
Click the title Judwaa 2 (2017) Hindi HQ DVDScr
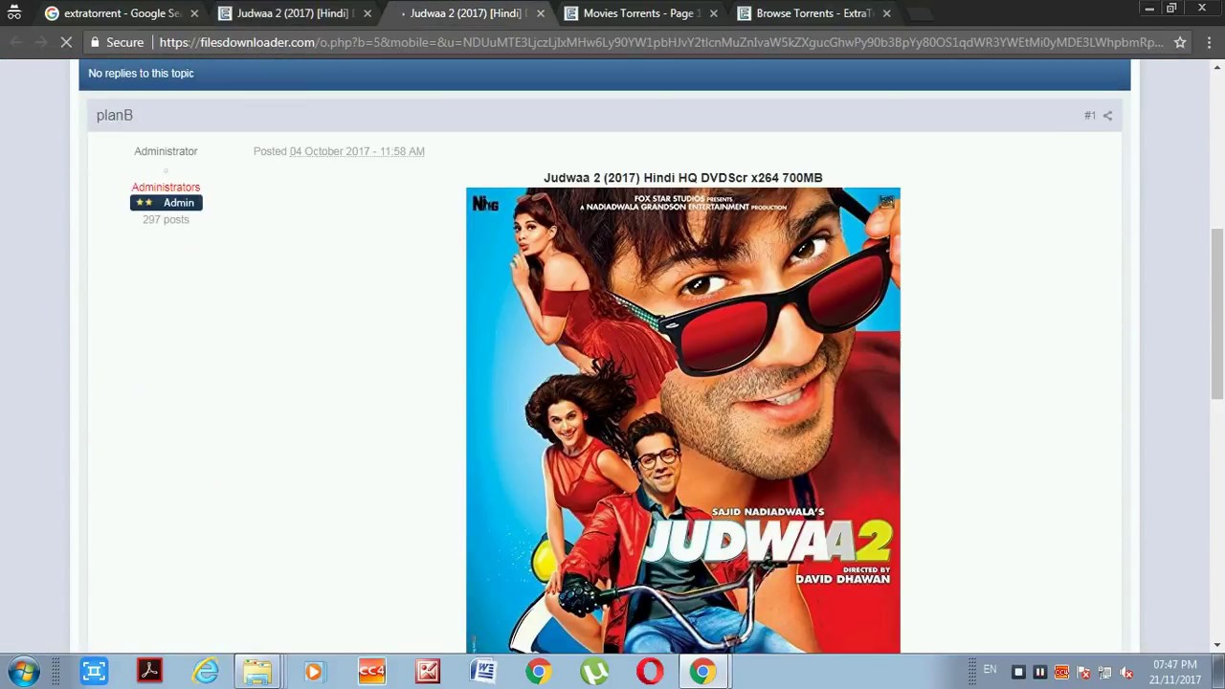(x=683, y=178)
